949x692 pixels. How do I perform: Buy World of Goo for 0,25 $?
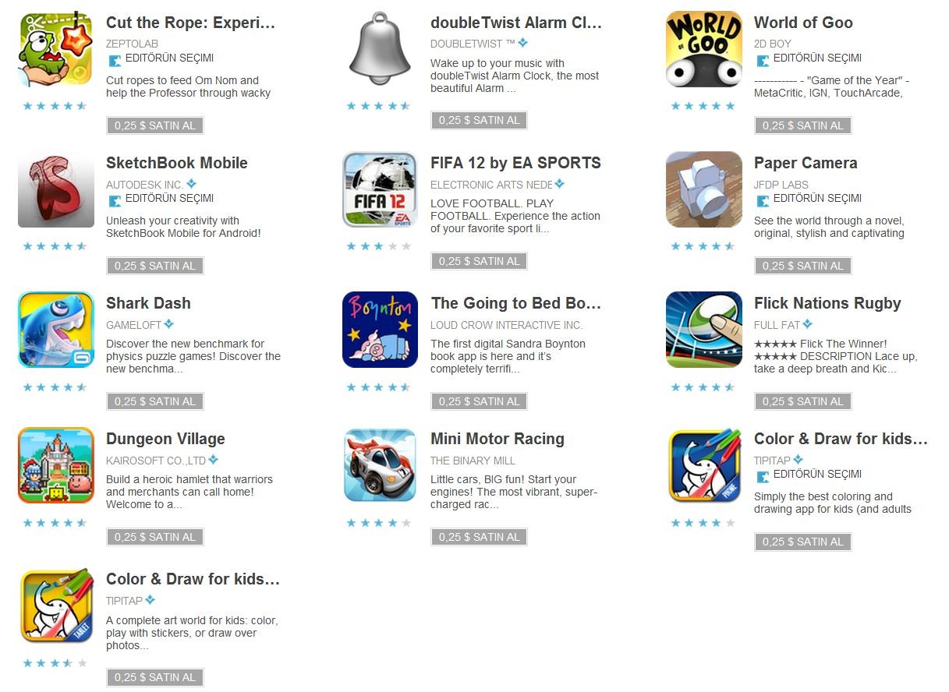(802, 125)
